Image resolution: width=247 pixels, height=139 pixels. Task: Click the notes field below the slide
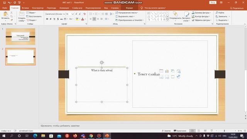pos(142,126)
